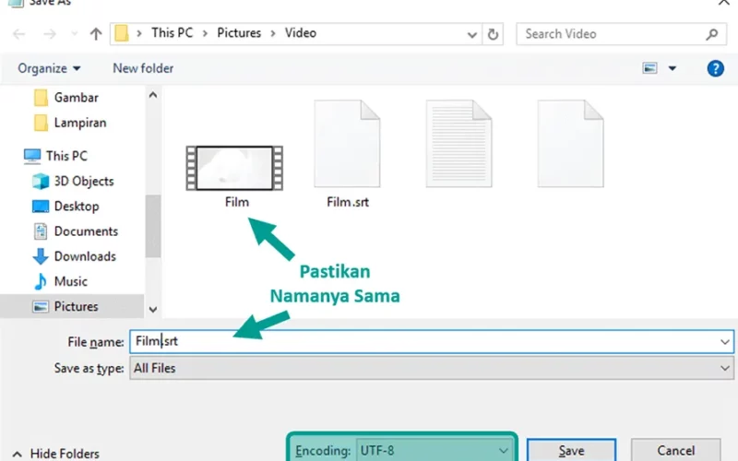Click the magnifier search icon

point(712,34)
